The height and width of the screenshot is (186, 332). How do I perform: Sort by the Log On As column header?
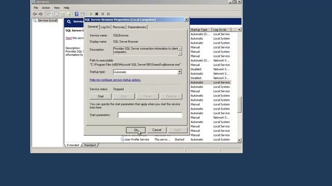click(x=222, y=30)
